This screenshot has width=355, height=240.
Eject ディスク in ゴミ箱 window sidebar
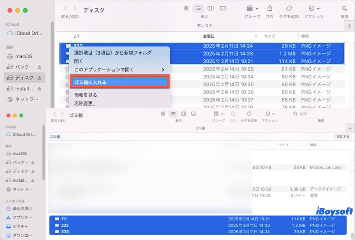(x=33, y=172)
